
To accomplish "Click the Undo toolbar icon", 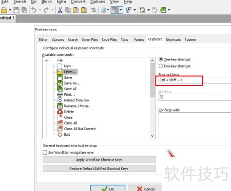I will click(x=34, y=10).
